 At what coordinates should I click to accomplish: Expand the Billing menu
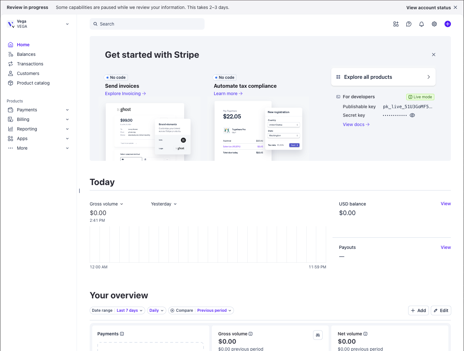tap(67, 119)
